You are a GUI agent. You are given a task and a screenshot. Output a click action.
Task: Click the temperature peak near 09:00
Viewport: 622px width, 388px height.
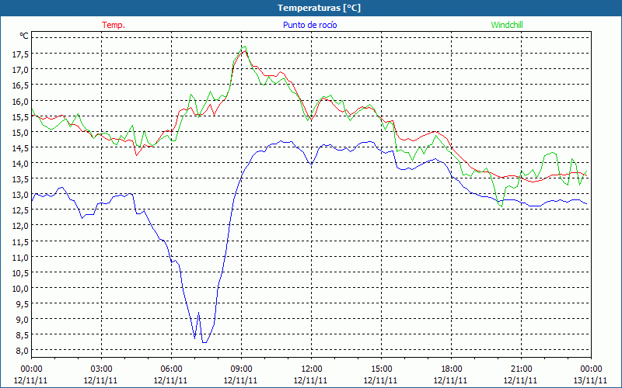pyautogui.click(x=244, y=50)
